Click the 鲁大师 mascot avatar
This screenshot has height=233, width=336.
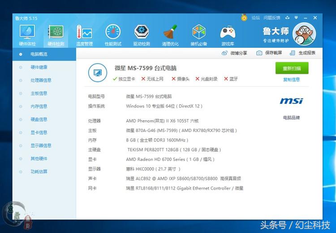(304, 34)
